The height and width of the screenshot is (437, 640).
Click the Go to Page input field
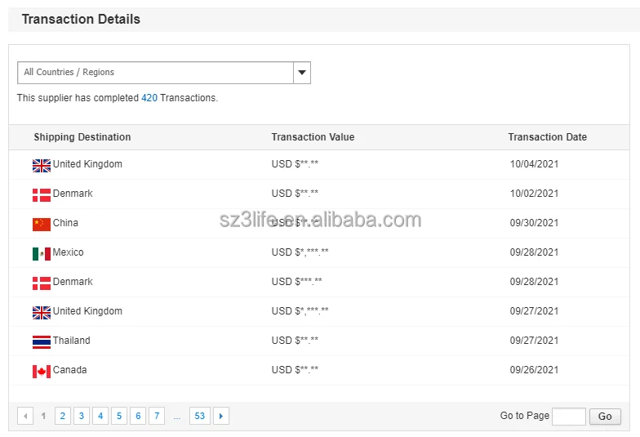tap(568, 417)
